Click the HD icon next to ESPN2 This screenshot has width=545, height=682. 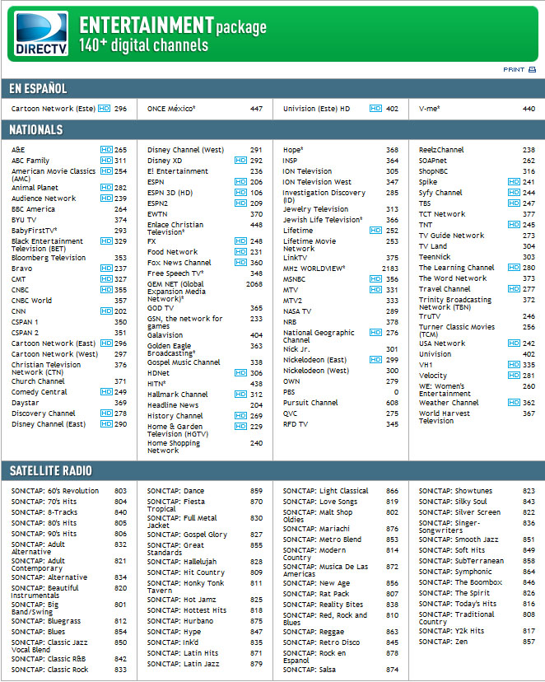pyautogui.click(x=240, y=203)
